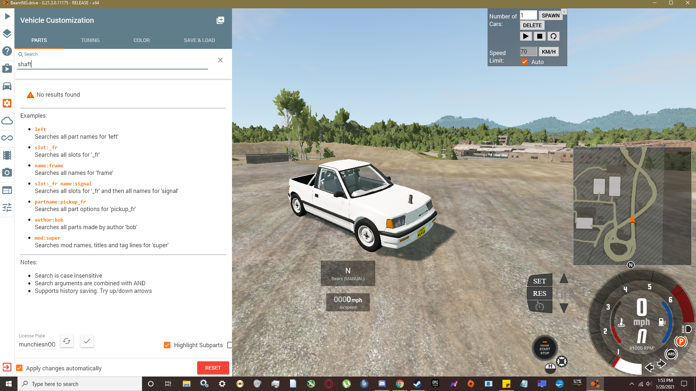This screenshot has width=696, height=391.
Task: Click the Airspeed readout box
Action: tap(348, 302)
